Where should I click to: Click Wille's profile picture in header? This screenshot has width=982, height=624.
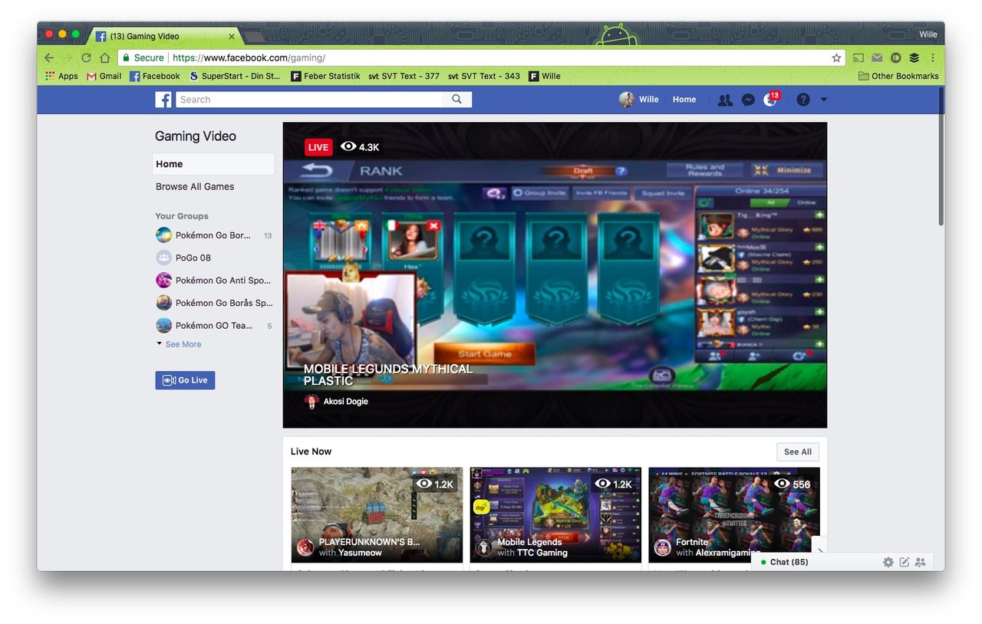627,99
